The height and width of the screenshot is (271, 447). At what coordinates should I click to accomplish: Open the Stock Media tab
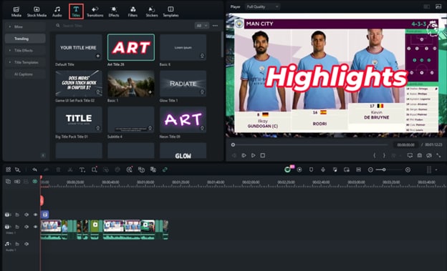pos(37,11)
